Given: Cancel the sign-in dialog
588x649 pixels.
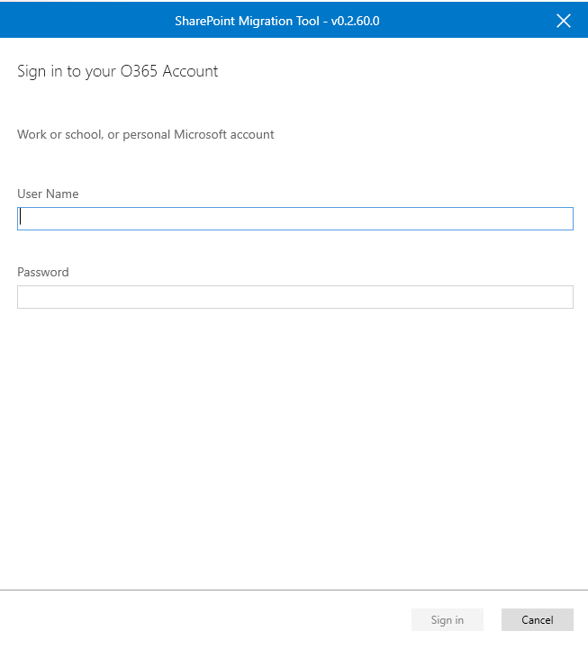Looking at the screenshot, I should (538, 620).
